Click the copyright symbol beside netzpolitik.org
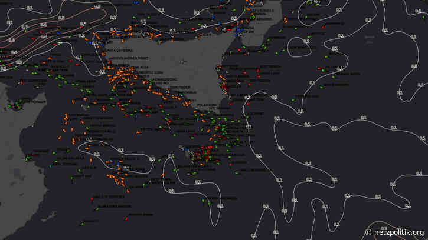Viewport: 428px width, 240px height. [370, 232]
